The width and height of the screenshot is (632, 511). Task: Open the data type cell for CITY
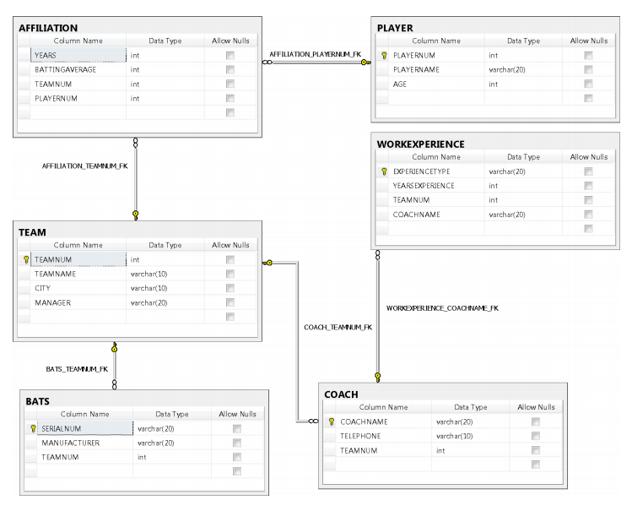166,288
